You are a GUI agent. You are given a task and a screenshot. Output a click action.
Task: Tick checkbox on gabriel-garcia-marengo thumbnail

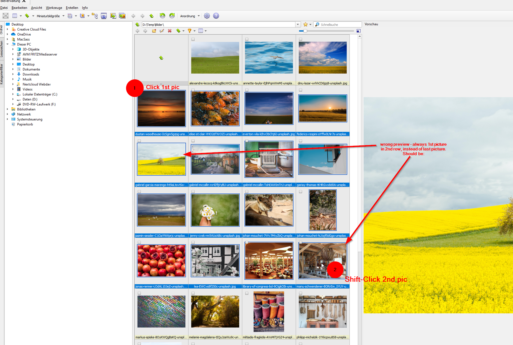139,141
